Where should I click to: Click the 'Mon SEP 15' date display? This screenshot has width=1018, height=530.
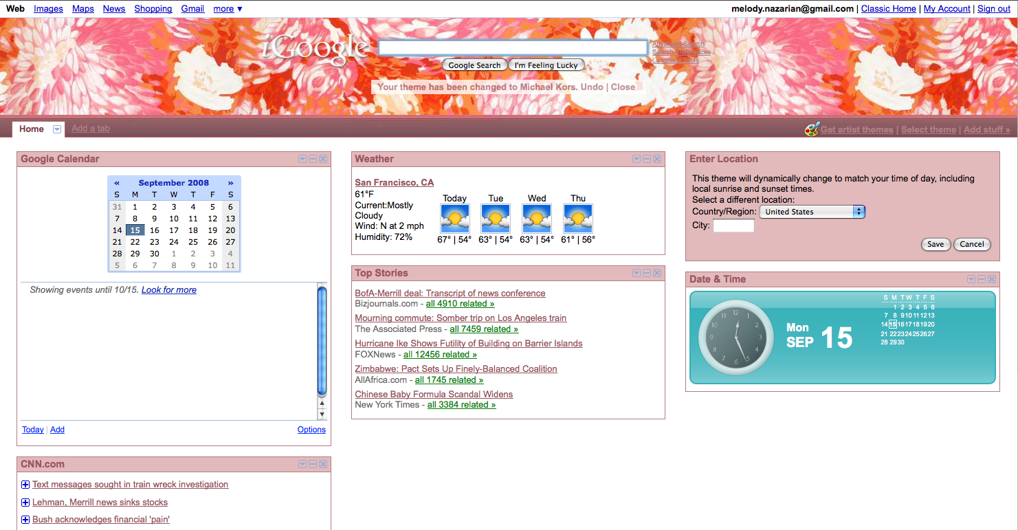(x=819, y=336)
